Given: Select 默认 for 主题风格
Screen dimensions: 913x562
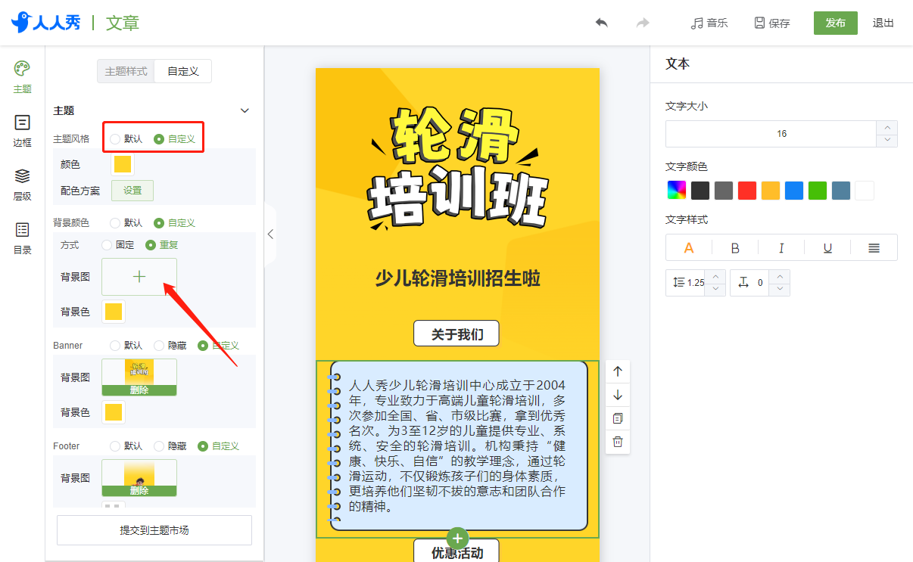Looking at the screenshot, I should point(126,138).
